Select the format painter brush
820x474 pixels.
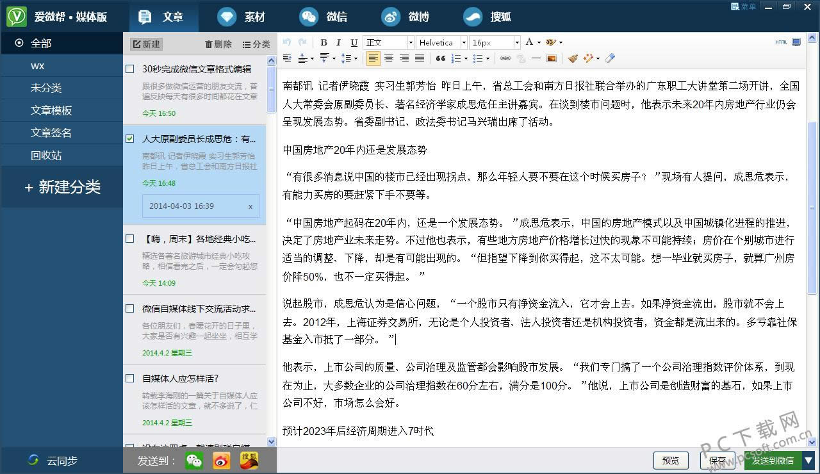(573, 58)
